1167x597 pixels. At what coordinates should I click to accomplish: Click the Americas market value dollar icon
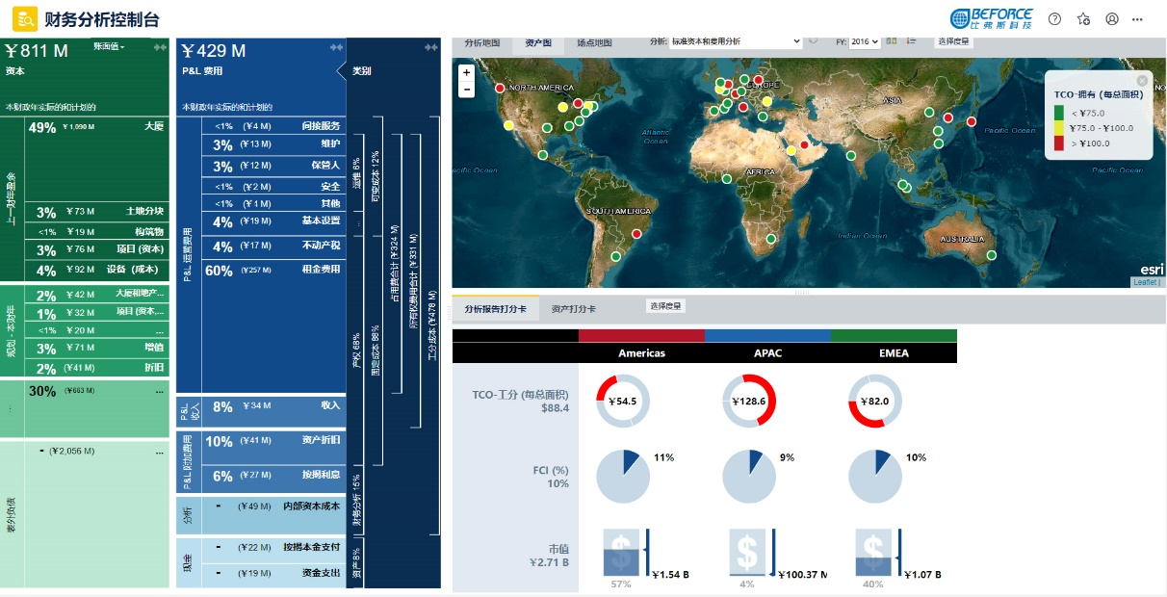tap(622, 552)
